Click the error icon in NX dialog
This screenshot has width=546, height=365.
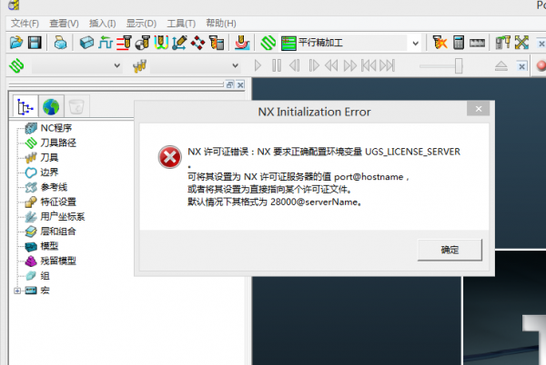[x=169, y=157]
